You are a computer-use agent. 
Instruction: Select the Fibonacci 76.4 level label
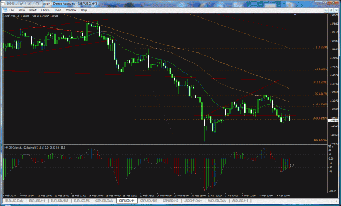click(320, 118)
